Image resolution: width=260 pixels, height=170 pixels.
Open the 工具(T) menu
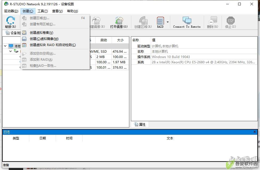43,11
